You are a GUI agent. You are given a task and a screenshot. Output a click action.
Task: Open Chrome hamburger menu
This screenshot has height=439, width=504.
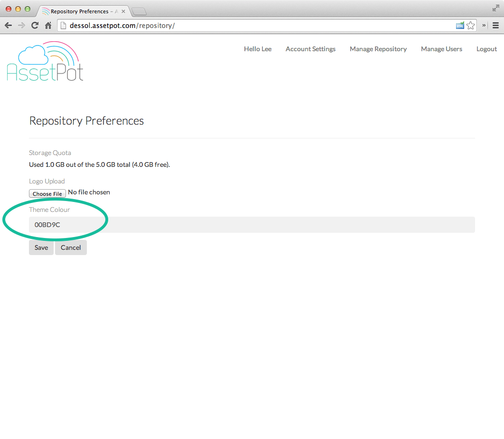[x=495, y=26]
